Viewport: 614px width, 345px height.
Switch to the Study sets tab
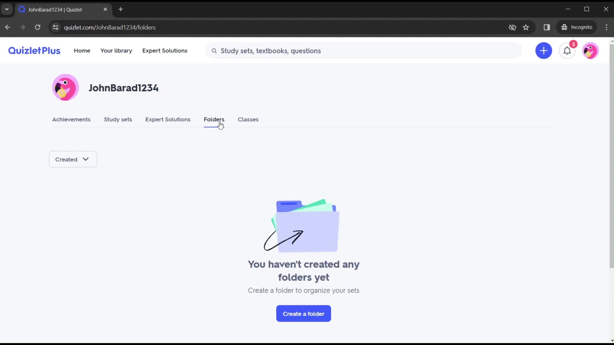118,119
